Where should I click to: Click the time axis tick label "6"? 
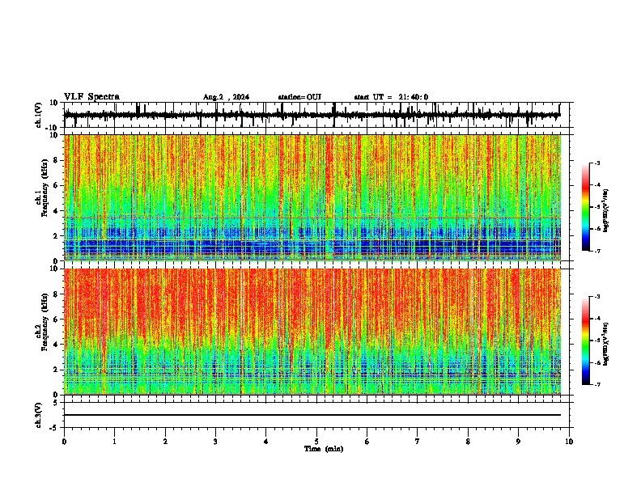[x=367, y=442]
